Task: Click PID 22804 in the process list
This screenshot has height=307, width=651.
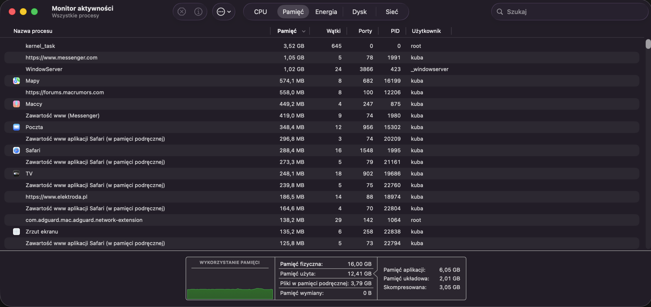Action: pyautogui.click(x=392, y=209)
